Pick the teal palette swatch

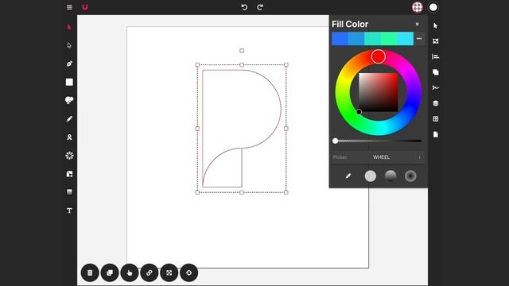point(372,39)
